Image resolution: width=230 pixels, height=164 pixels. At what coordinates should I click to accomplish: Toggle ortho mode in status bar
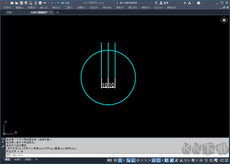[133, 160]
